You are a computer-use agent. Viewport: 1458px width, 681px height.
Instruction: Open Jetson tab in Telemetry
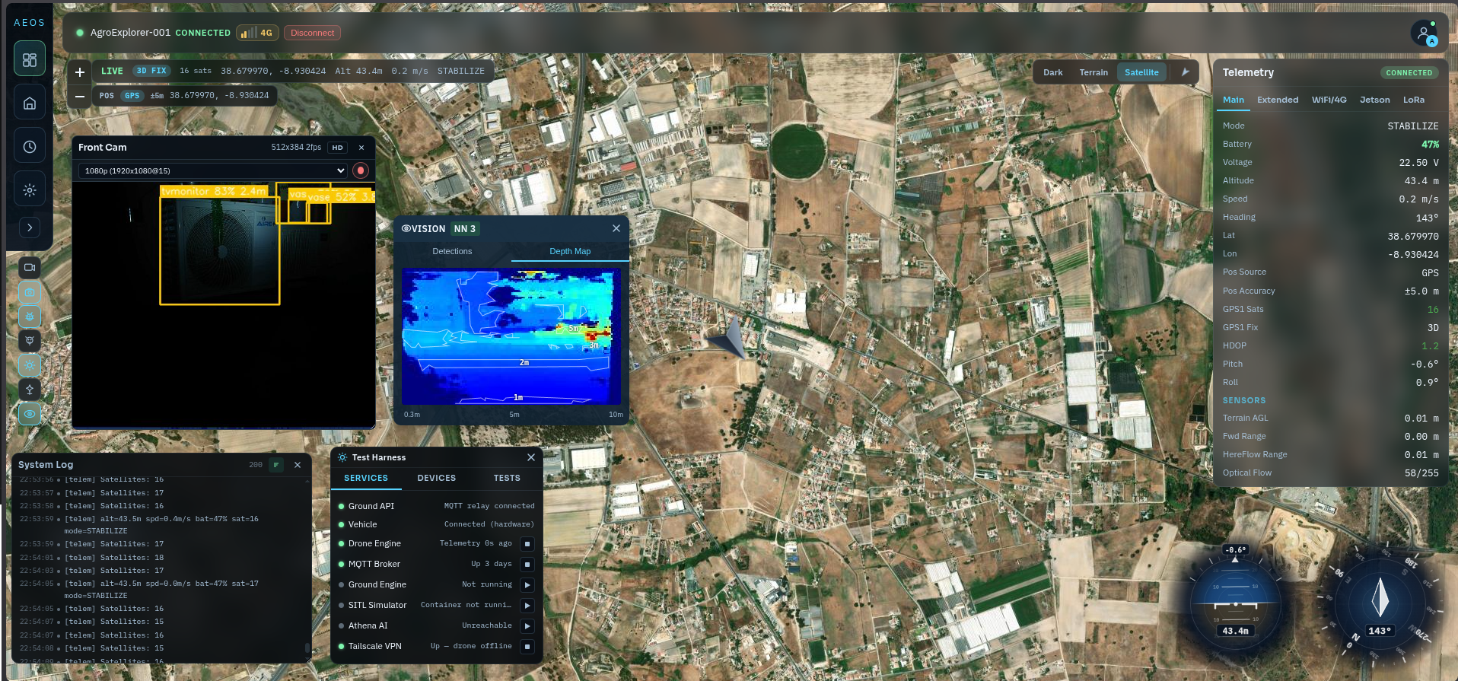click(1374, 100)
